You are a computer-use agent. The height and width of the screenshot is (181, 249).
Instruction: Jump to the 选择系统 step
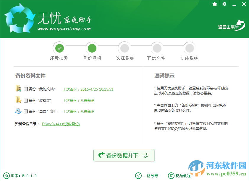pyautogui.click(x=124, y=48)
